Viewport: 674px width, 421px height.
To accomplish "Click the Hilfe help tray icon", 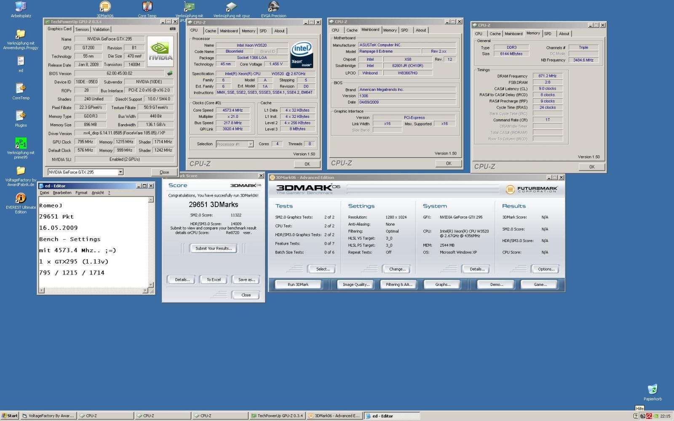I will [x=636, y=416].
